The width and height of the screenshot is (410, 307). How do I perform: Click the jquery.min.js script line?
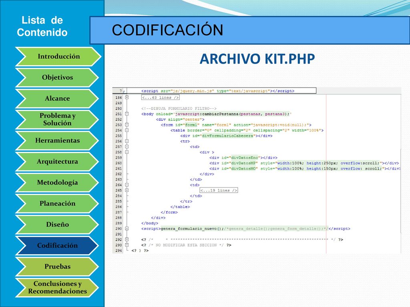(x=218, y=91)
